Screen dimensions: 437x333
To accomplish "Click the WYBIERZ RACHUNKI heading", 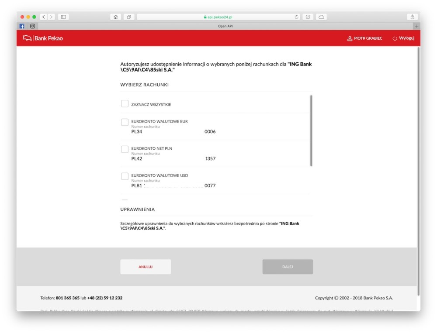I will click(x=144, y=85).
